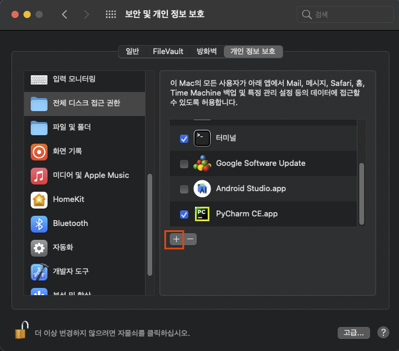Select 개발자 도구 label in sidebar
Image resolution: width=399 pixels, height=351 pixels.
pos(71,271)
